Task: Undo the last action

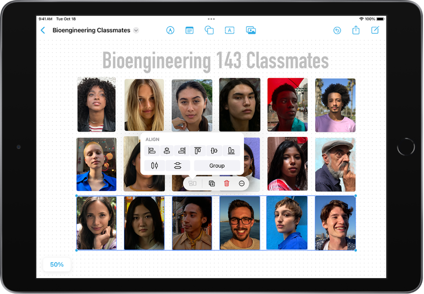Action: pyautogui.click(x=337, y=30)
